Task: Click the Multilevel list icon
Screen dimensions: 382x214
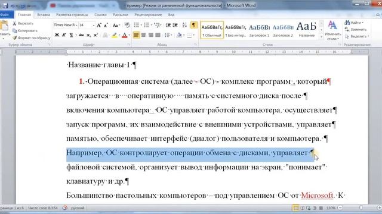Action: click(x=158, y=25)
